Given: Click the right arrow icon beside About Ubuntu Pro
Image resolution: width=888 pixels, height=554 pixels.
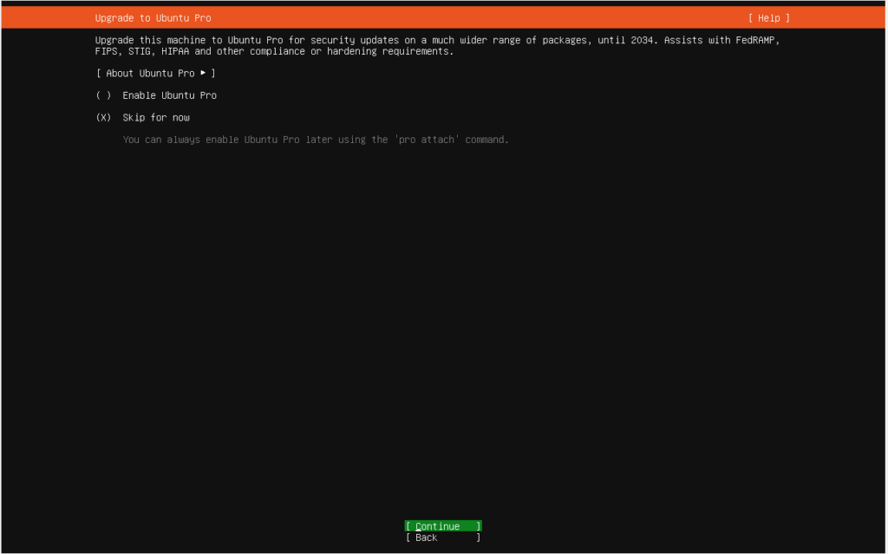Looking at the screenshot, I should tap(203, 73).
